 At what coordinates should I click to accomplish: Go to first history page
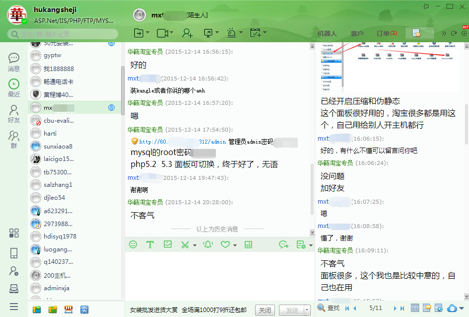tap(347, 308)
